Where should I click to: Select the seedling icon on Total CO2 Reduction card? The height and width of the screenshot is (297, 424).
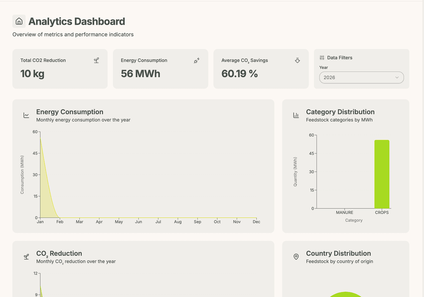tap(96, 60)
